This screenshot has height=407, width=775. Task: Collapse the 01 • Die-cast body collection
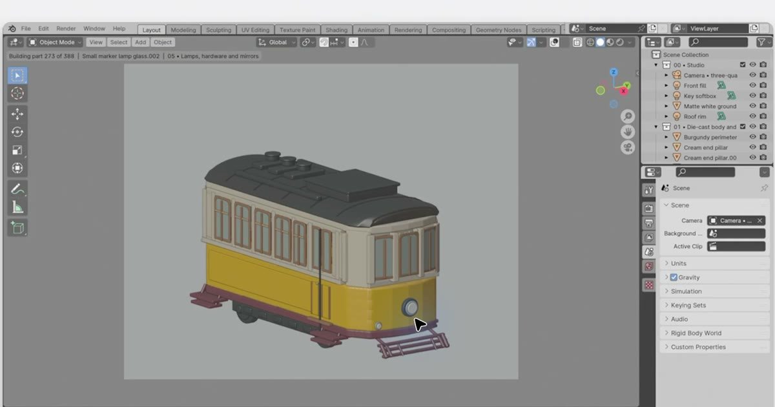(x=656, y=127)
